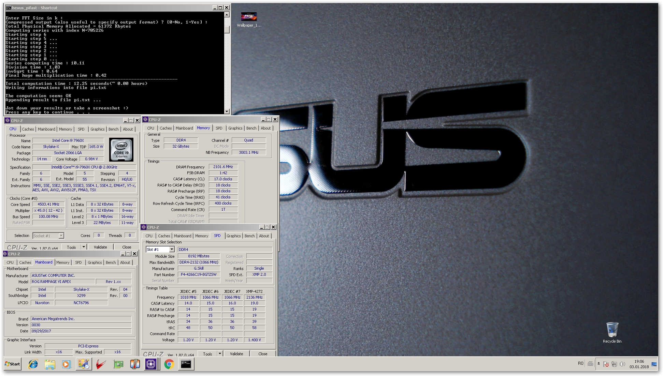Select the DRAM Frequency value 2101.6 MHz
The width and height of the screenshot is (663, 376).
(x=223, y=167)
